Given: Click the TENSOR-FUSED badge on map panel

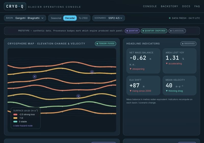Looking at the screenshot, I should pyautogui.click(x=106, y=44).
